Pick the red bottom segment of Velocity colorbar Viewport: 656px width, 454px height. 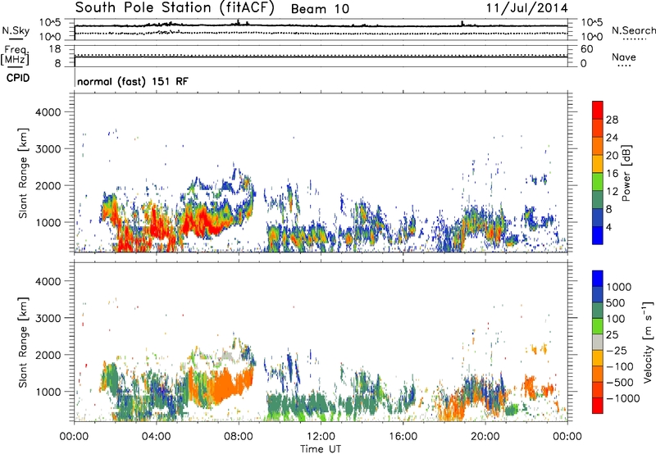click(598, 406)
